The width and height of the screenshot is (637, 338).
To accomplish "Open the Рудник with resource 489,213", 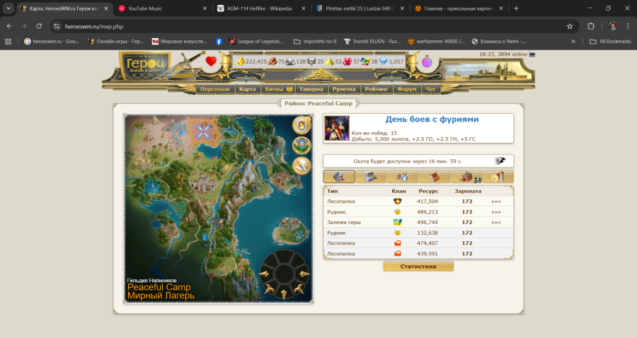I will click(336, 212).
